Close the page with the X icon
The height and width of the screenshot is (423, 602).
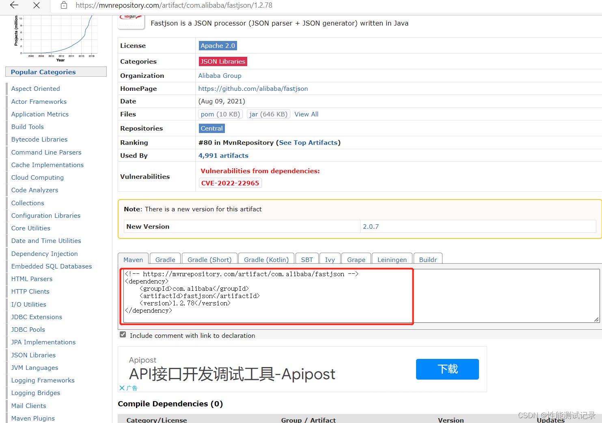pos(37,5)
